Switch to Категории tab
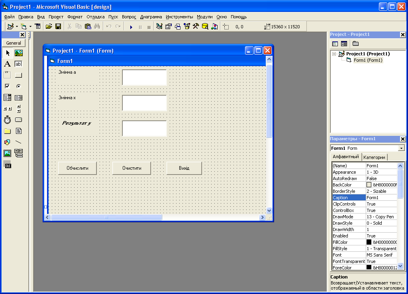408x294 pixels. [x=374, y=157]
